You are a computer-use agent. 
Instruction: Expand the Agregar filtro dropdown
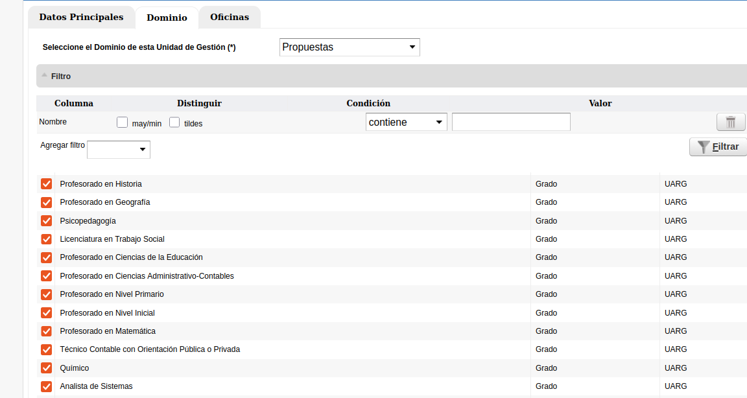[x=119, y=150]
